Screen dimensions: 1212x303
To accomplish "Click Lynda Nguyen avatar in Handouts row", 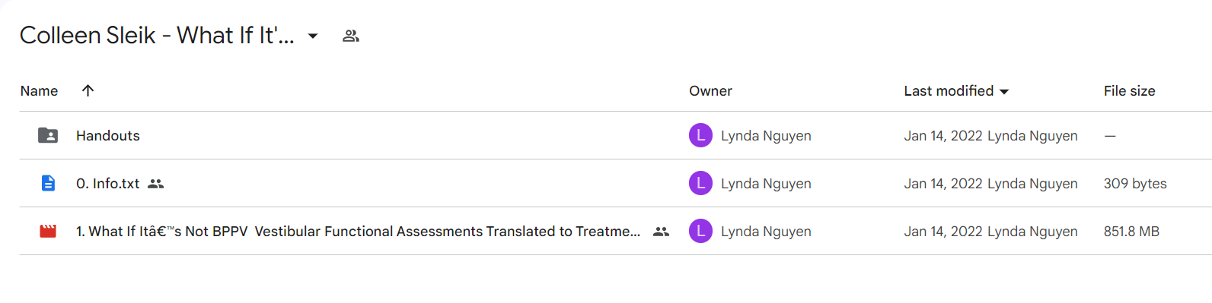I will click(x=700, y=135).
